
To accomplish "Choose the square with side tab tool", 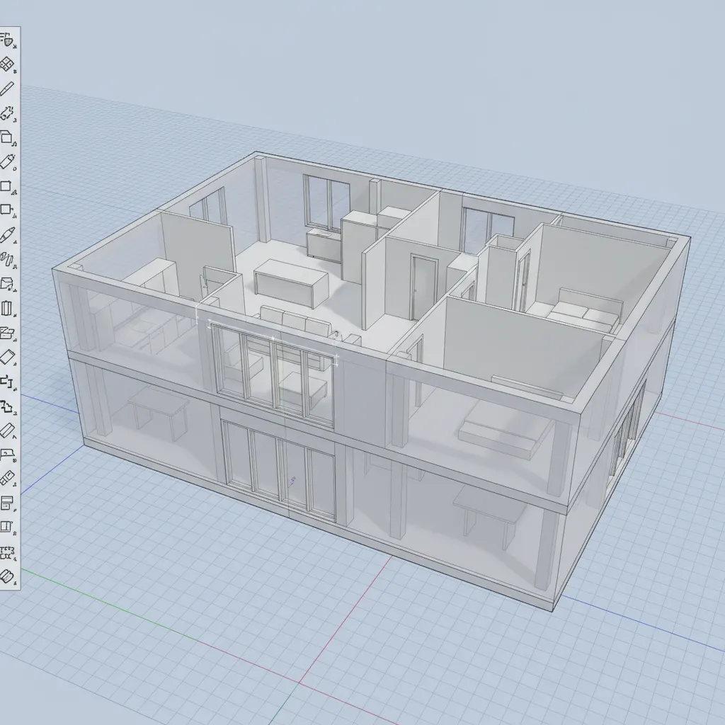I will [7, 210].
